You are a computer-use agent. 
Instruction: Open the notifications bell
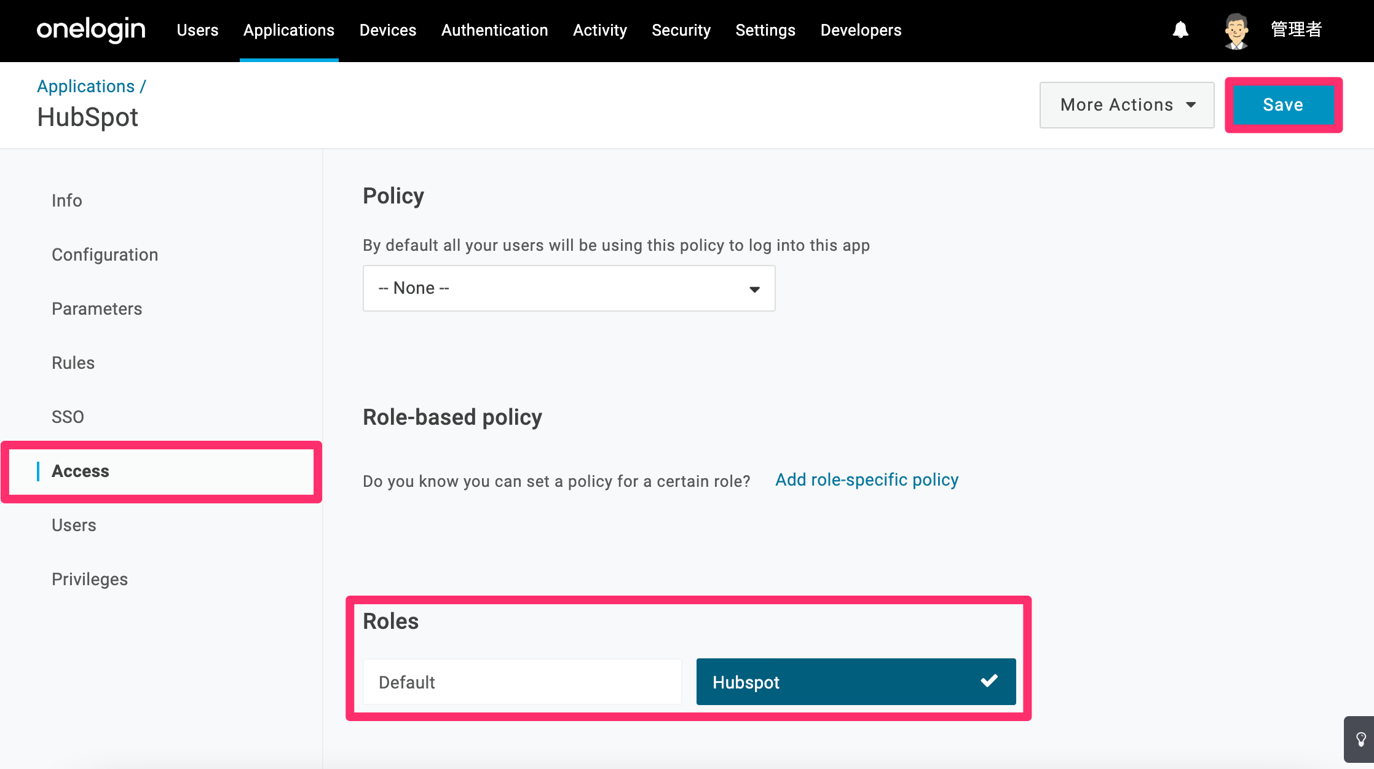(1180, 30)
